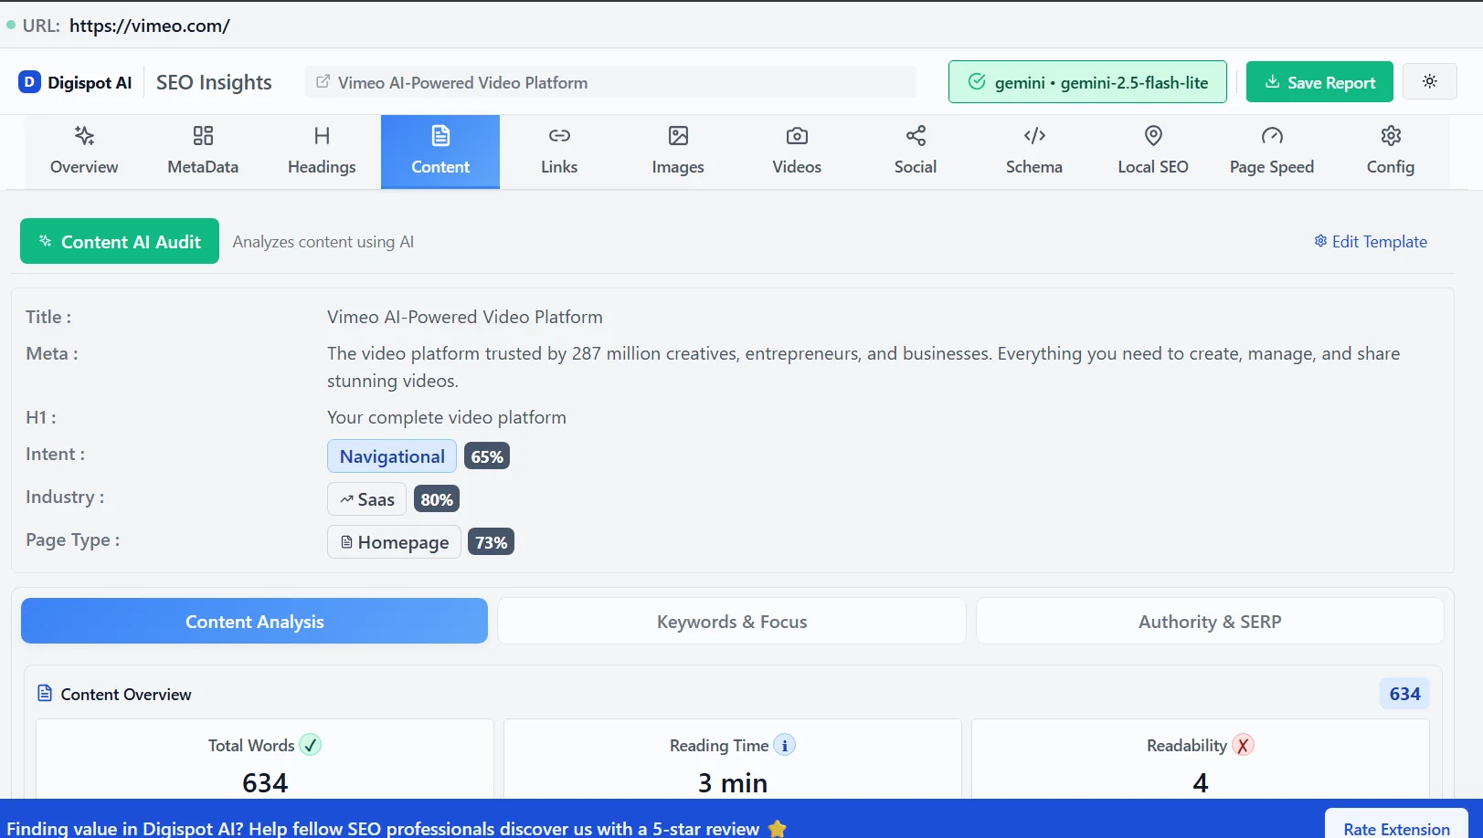Click the download icon in Save Report
This screenshot has height=838, width=1483.
[1272, 82]
